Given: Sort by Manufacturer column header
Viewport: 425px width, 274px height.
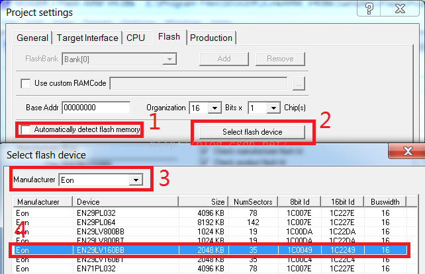Looking at the screenshot, I should 43,202.
